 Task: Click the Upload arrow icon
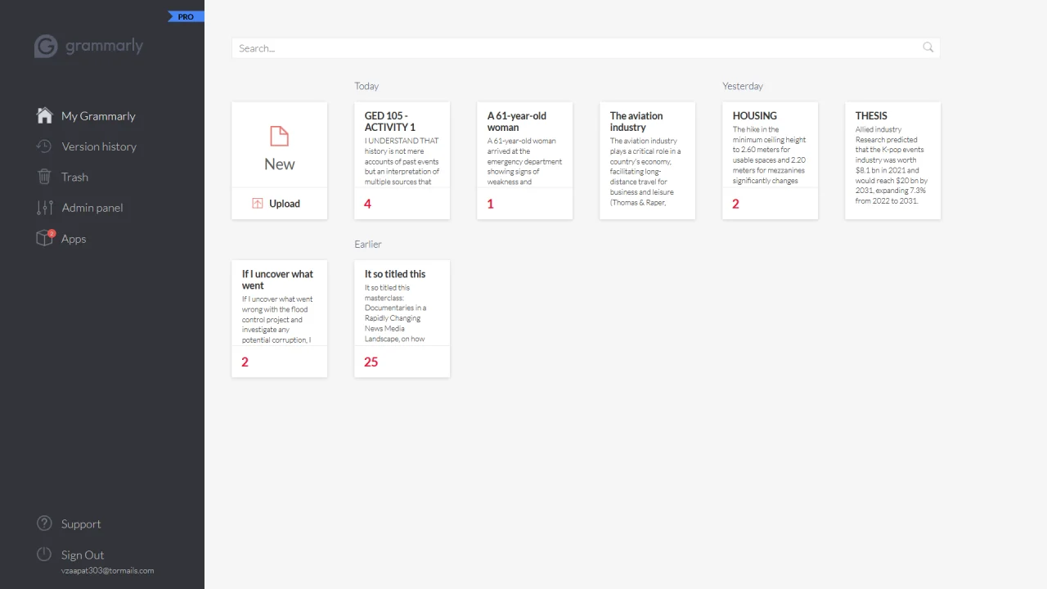[258, 204]
